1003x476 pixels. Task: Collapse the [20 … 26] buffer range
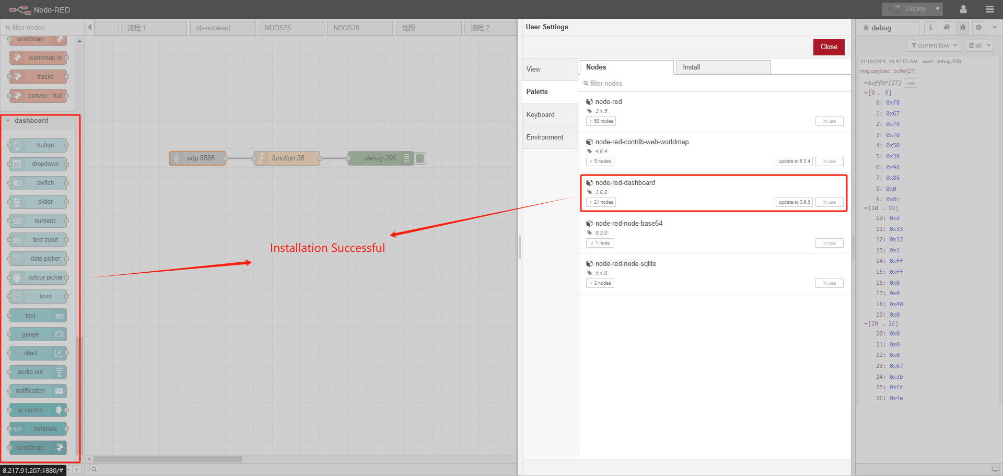(866, 324)
